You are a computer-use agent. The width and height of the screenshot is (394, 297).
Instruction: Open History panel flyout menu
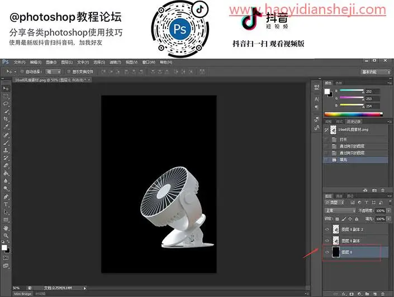point(389,121)
